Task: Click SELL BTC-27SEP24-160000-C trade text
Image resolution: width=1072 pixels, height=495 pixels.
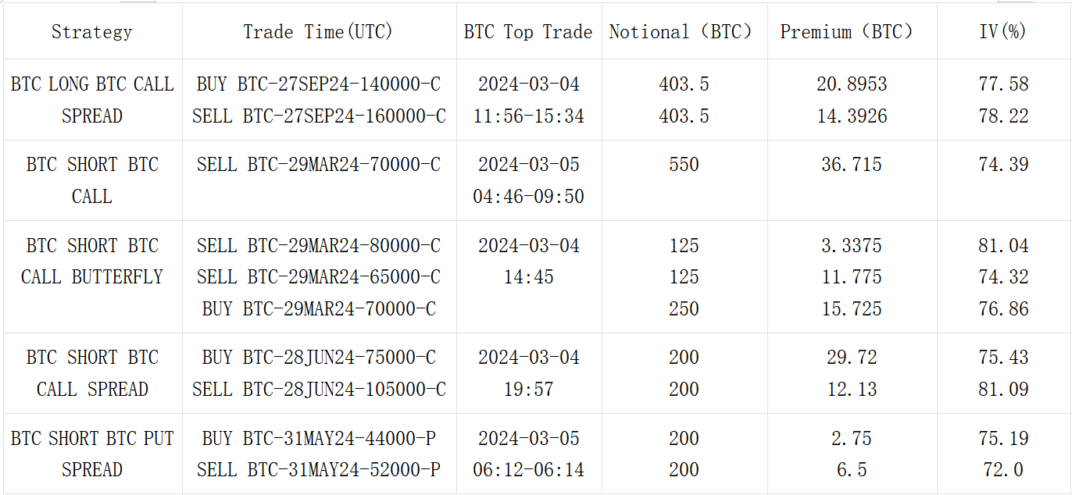Action: point(319,116)
